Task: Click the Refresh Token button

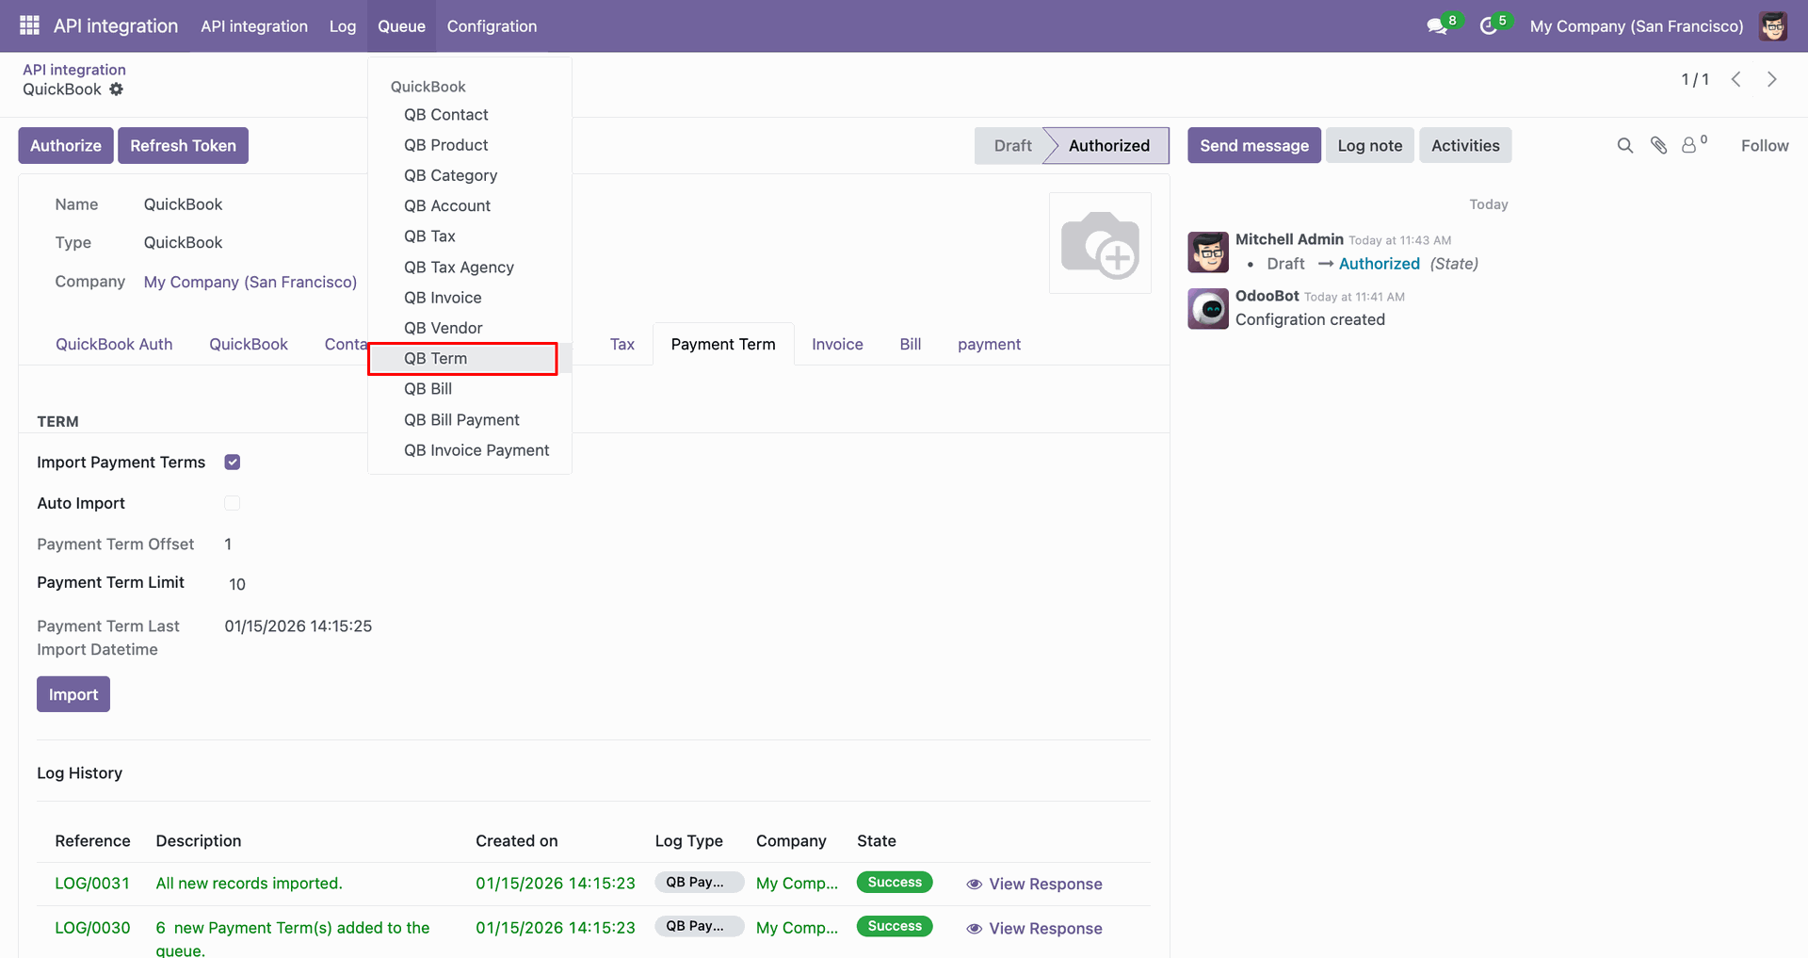Action: click(x=183, y=145)
